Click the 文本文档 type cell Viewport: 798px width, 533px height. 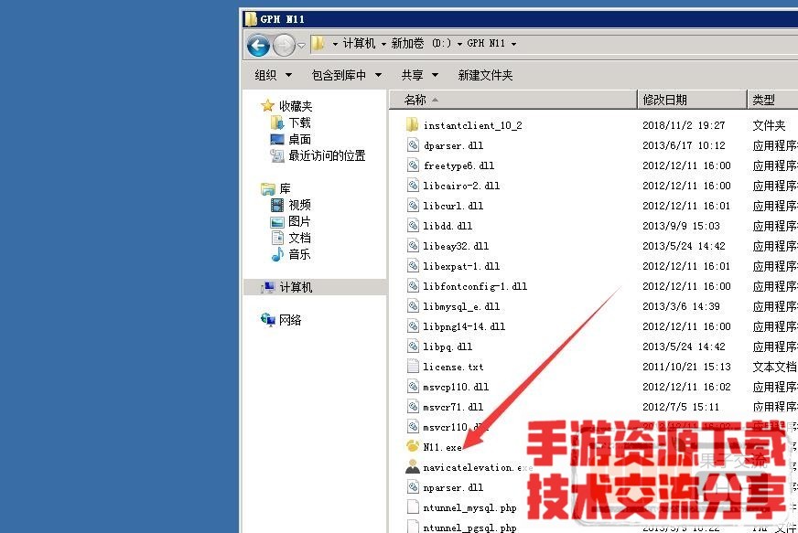click(774, 367)
